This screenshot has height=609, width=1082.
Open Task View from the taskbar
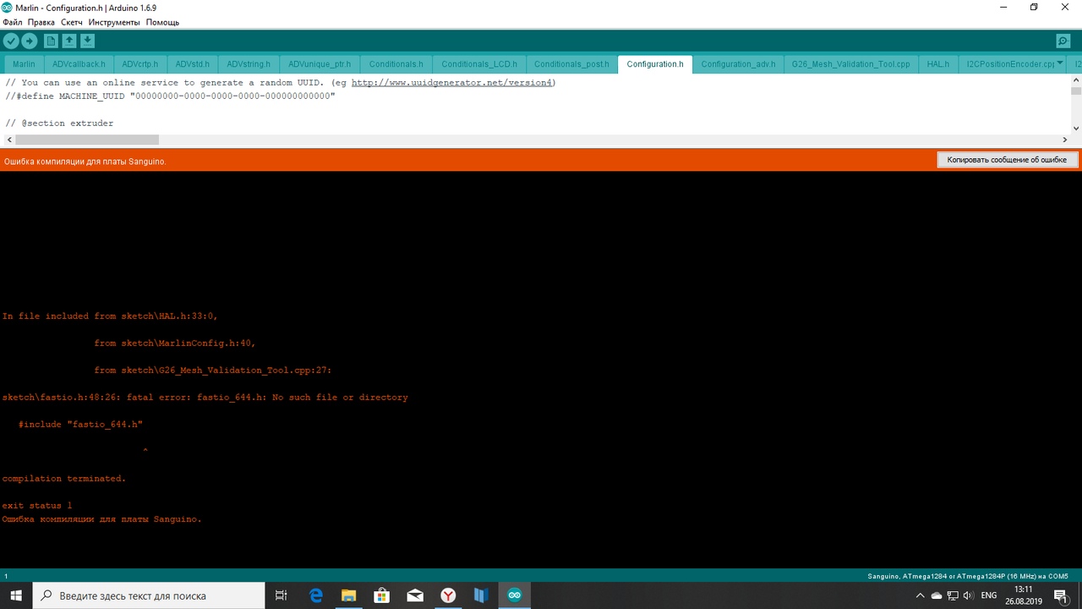281,595
